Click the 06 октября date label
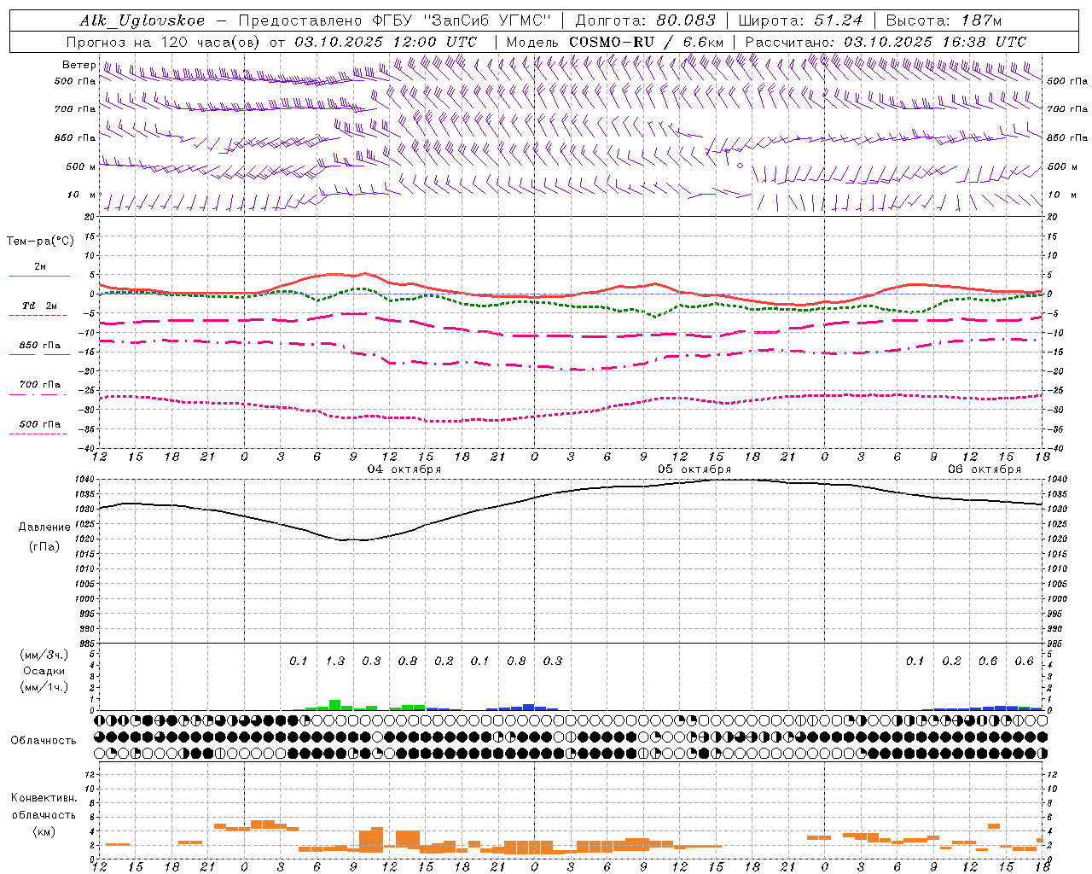Viewport: 1092px width, 874px height. [985, 469]
